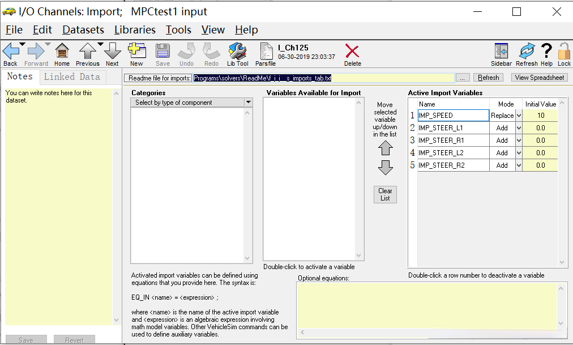Go to Home screen icon

[x=62, y=52]
